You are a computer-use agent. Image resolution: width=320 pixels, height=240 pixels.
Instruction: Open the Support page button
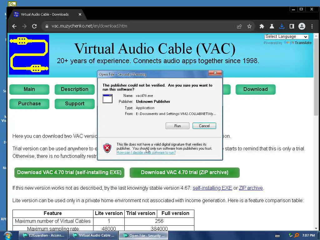tap(75, 104)
